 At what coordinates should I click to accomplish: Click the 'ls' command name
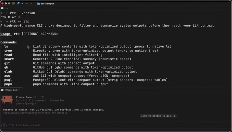point(6,47)
